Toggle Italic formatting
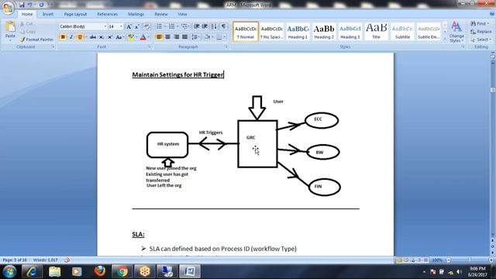The image size is (496, 279). click(x=71, y=37)
